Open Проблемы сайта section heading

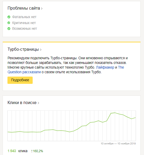tap(24, 8)
